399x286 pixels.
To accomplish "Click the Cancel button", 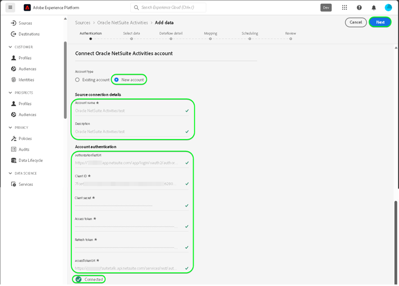I will (356, 22).
